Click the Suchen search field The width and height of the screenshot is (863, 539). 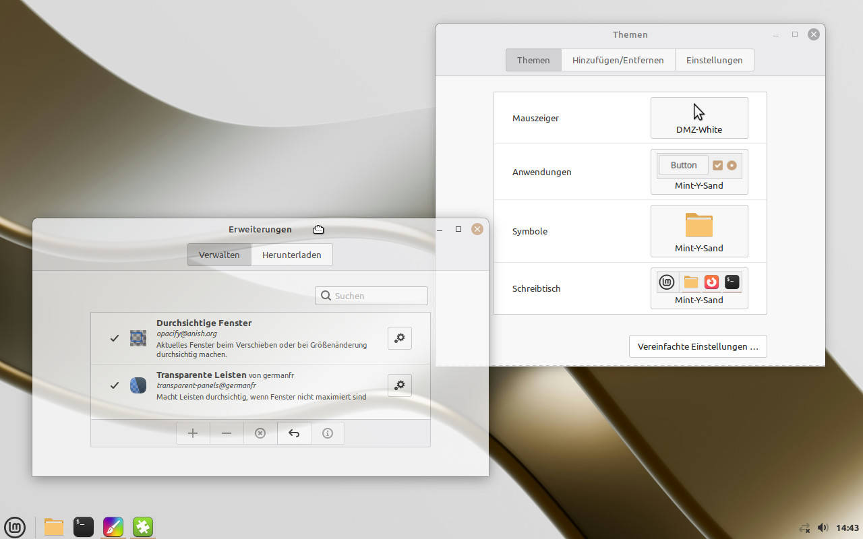click(x=371, y=296)
